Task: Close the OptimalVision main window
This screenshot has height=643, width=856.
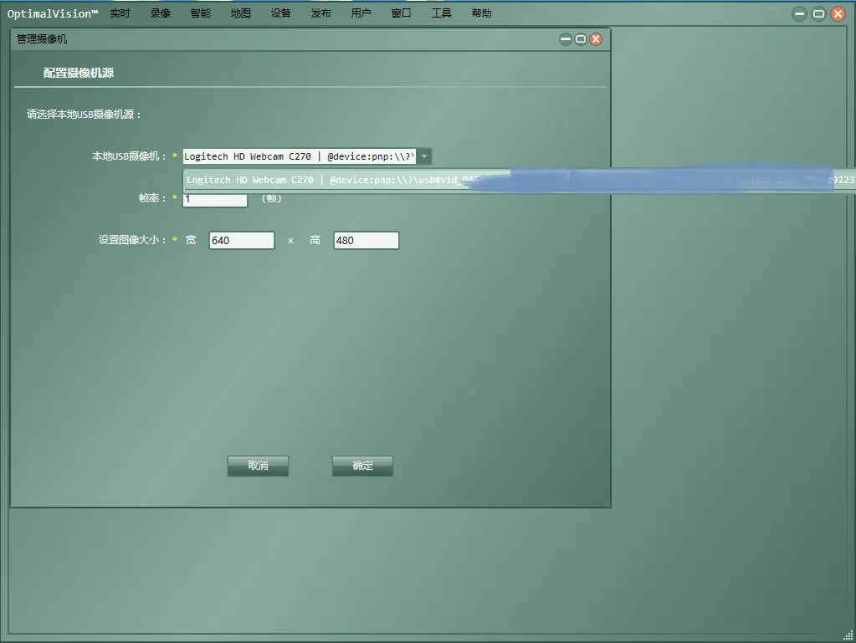Action: click(838, 14)
